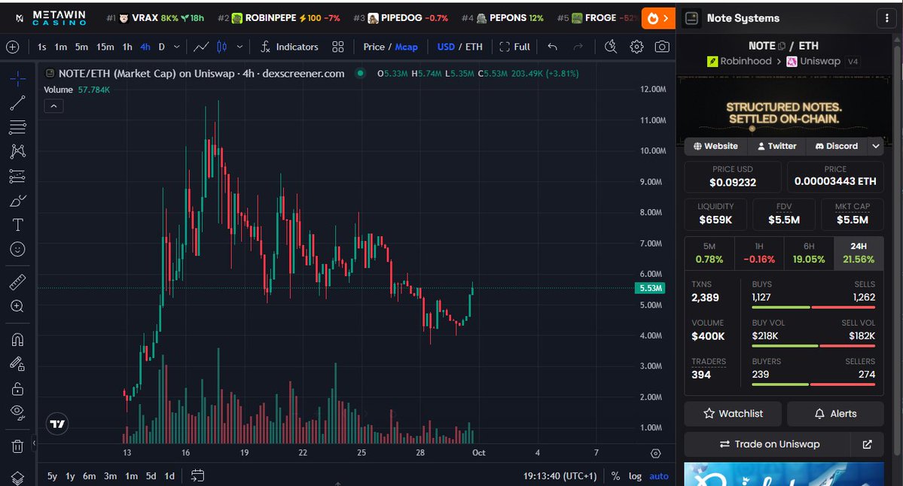Lock all drawing tools
The image size is (903, 486).
17,388
